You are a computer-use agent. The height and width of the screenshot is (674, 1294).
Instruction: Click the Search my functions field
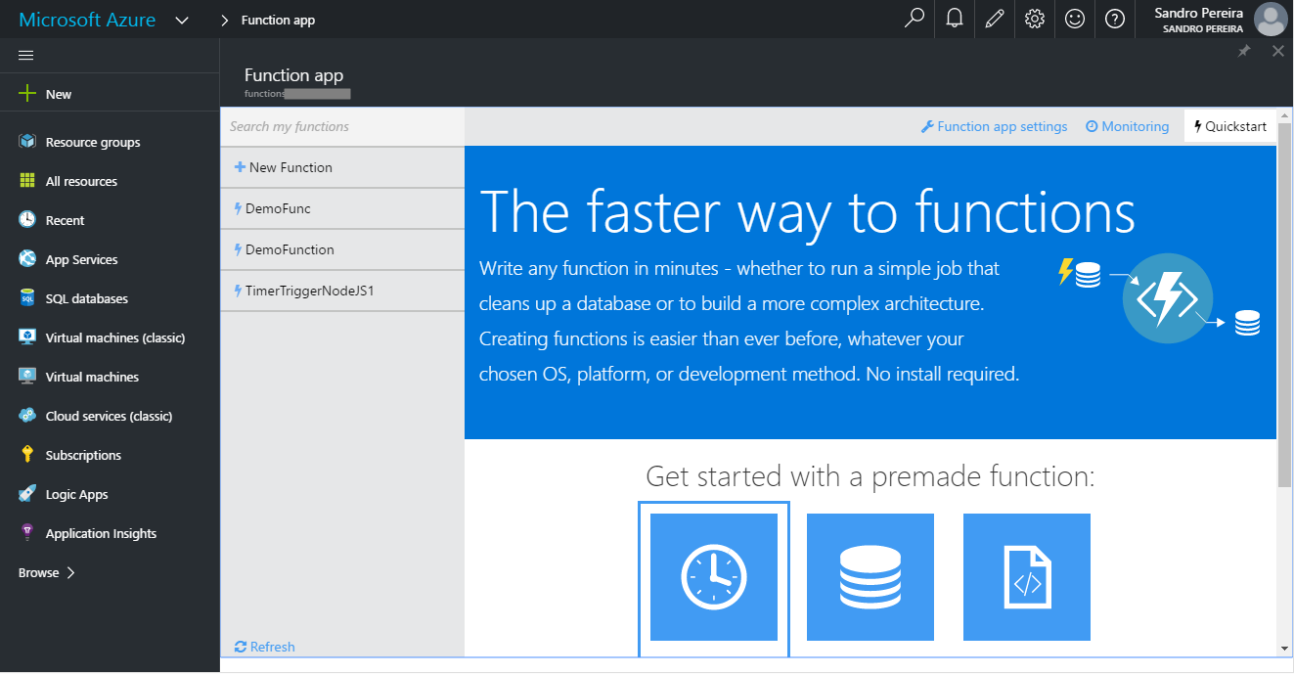click(x=342, y=126)
